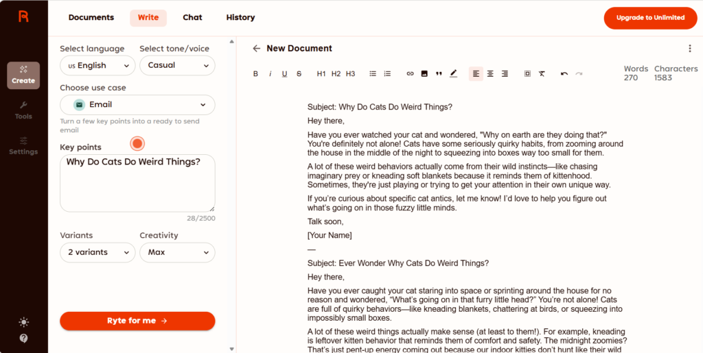Insert an image with the image icon
The width and height of the screenshot is (703, 353).
(424, 74)
